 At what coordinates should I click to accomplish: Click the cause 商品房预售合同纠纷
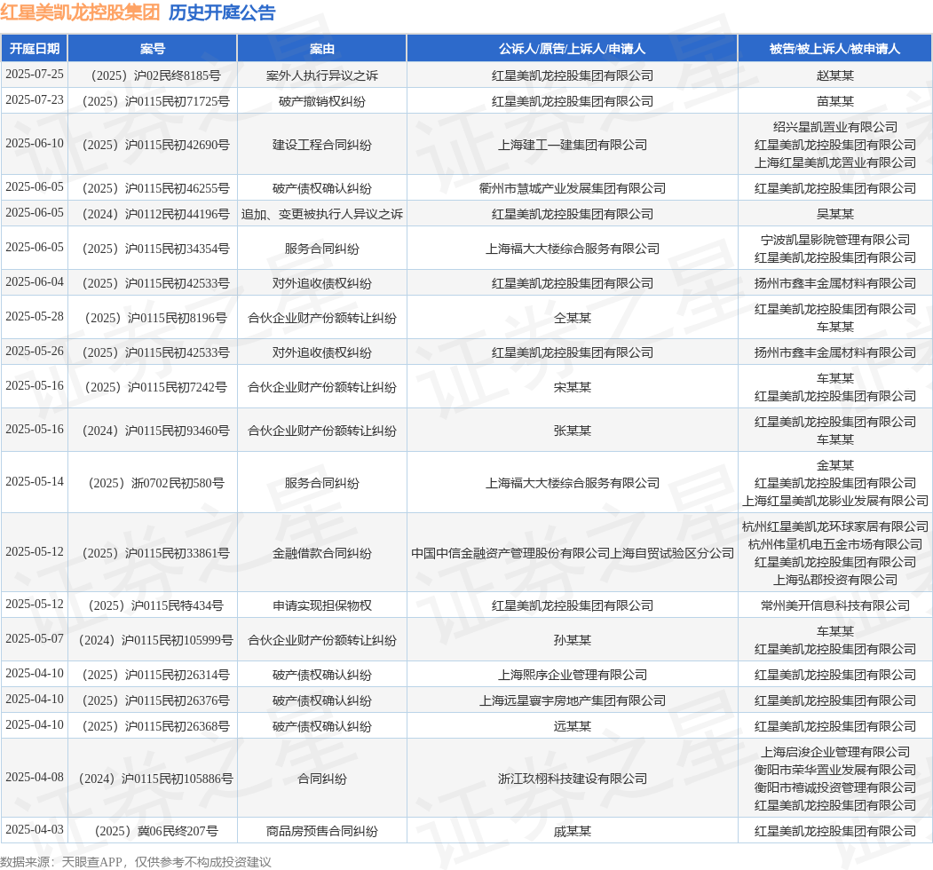click(x=322, y=831)
